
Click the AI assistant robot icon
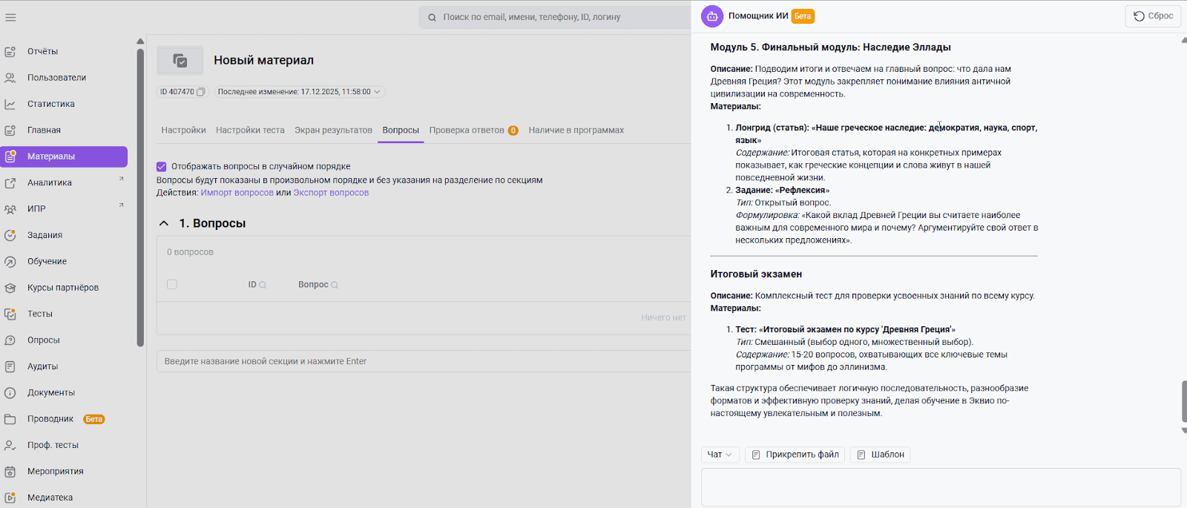[712, 16]
